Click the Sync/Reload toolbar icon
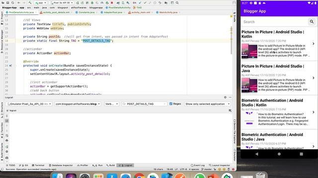 [13, 3]
